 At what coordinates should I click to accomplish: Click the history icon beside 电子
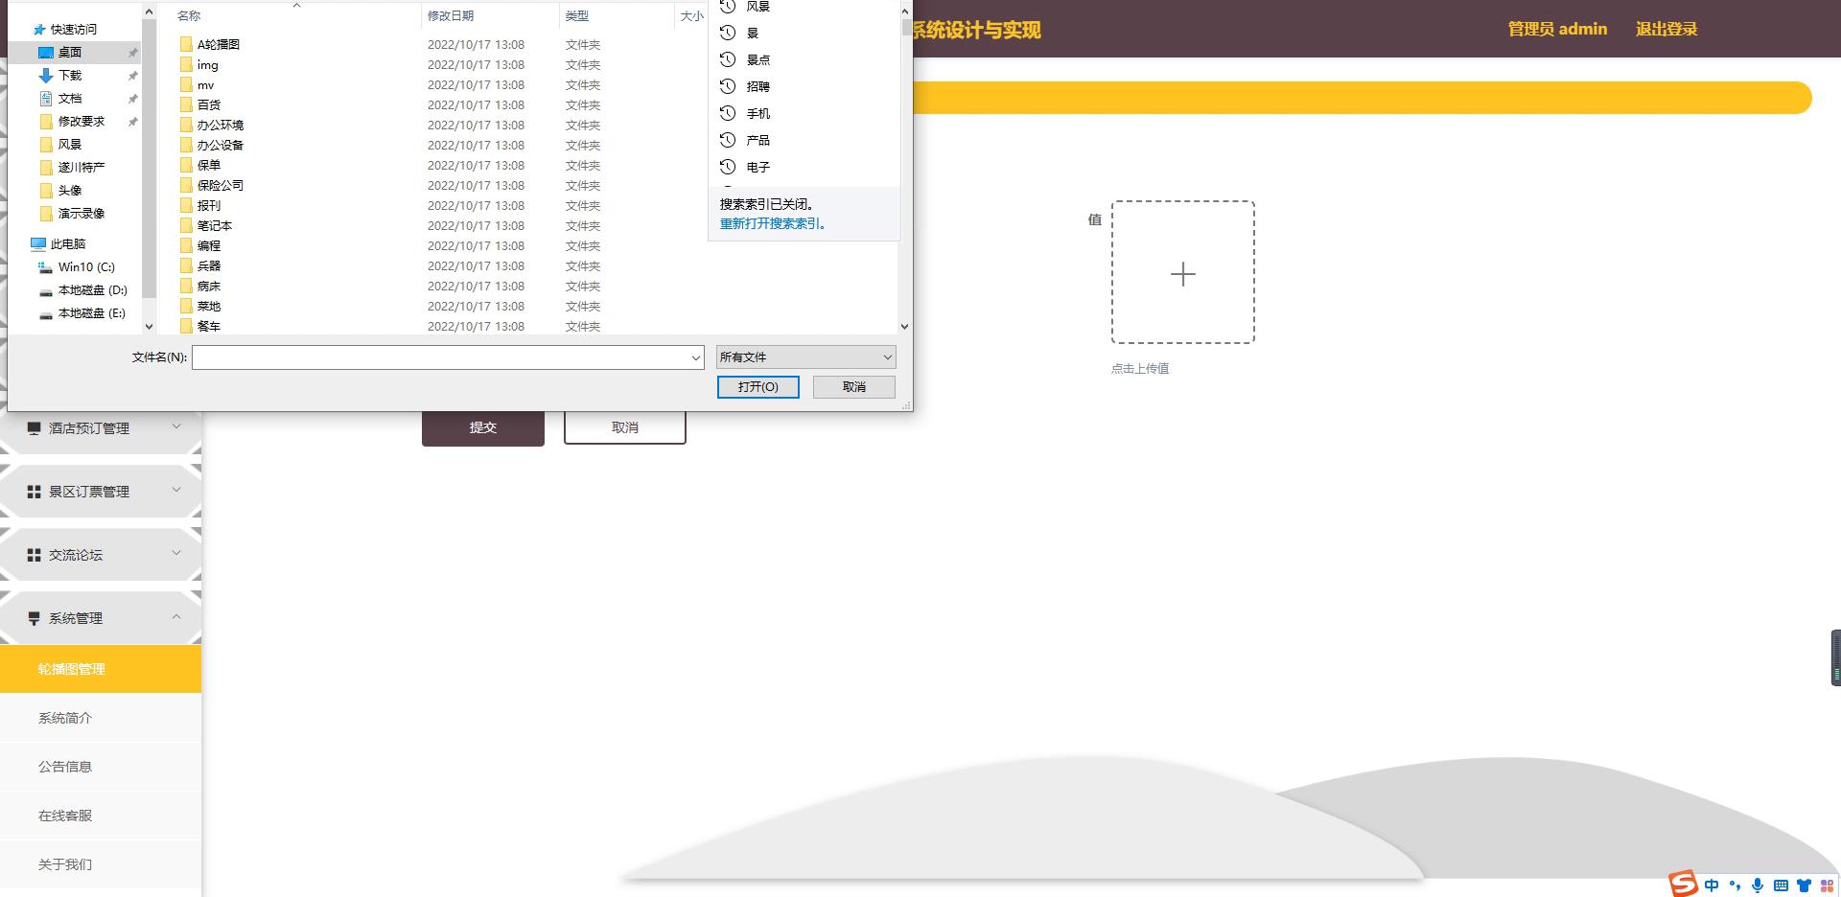point(728,167)
